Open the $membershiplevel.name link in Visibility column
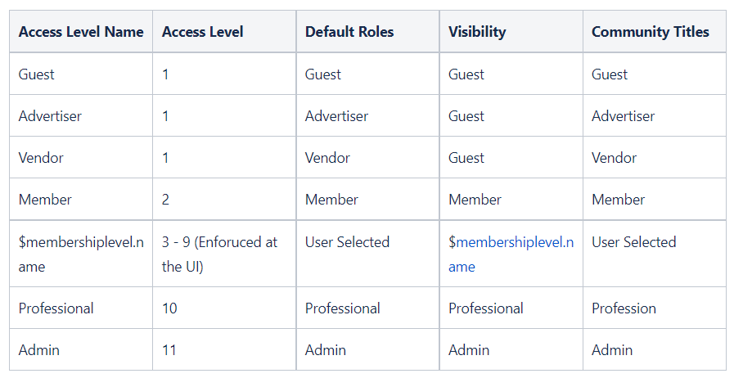Image resolution: width=734 pixels, height=378 pixels. coord(511,242)
